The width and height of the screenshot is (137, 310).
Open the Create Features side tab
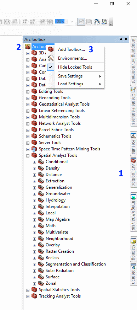click(133, 106)
